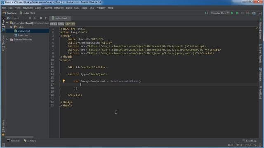
Task: Click the script breadcrumb
Action: click(70, 24)
